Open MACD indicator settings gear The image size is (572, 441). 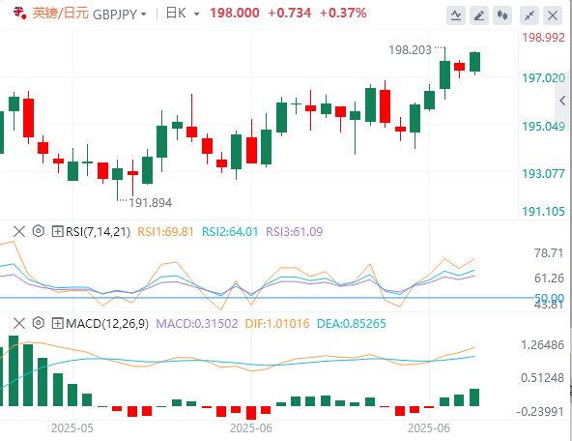39,323
